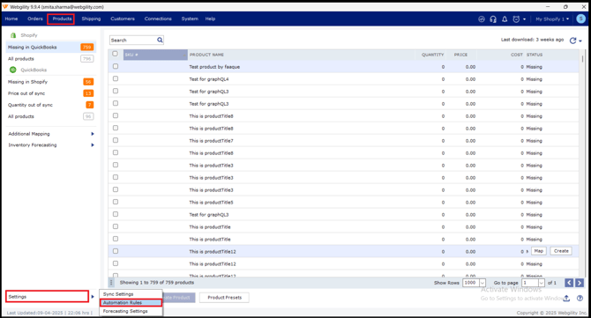Click the scheduler alarm clock icon

pos(516,19)
